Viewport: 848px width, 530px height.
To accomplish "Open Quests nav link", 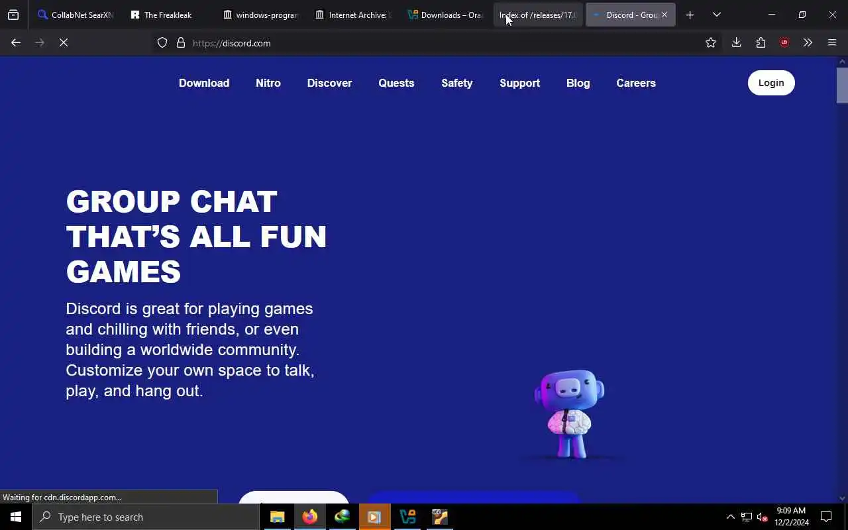I will coord(396,83).
